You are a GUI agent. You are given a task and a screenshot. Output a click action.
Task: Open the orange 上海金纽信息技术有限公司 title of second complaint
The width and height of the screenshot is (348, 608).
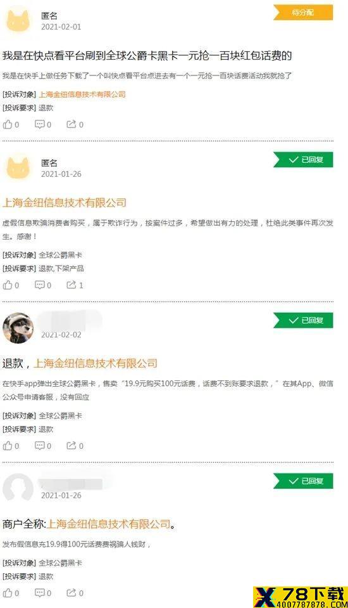pos(65,202)
